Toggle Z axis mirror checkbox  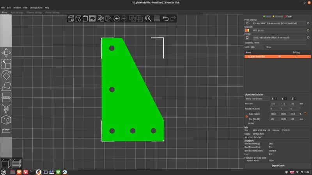(295, 99)
